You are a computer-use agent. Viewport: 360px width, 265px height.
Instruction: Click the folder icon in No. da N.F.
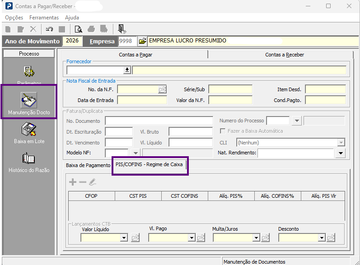point(162,89)
